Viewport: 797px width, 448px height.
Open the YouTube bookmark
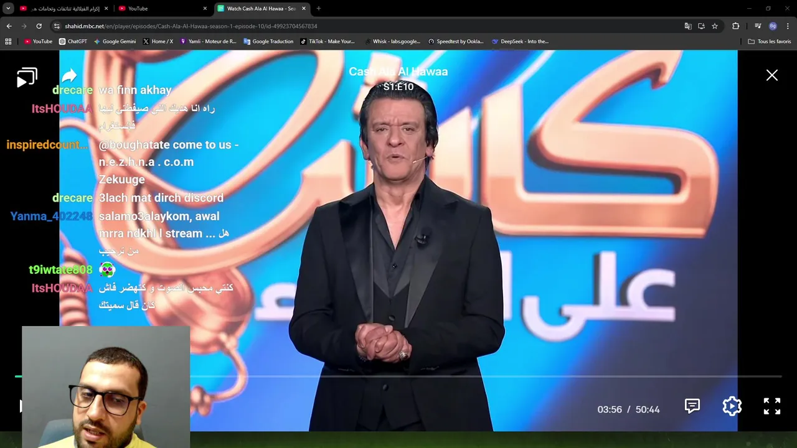pos(38,42)
